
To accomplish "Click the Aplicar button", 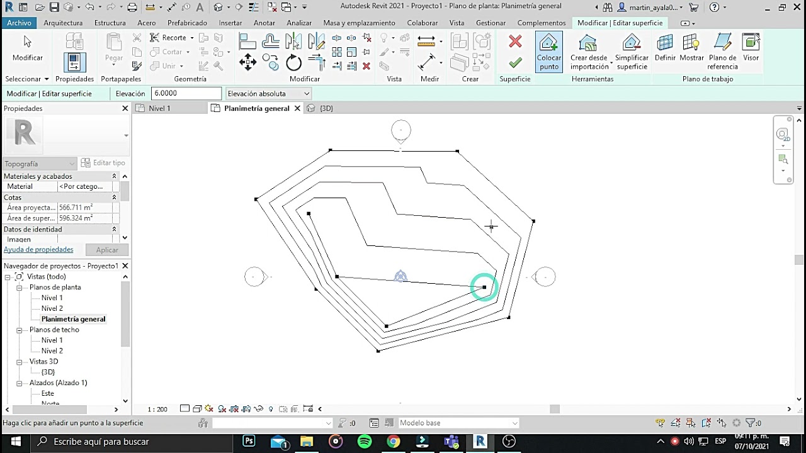I will coord(107,250).
